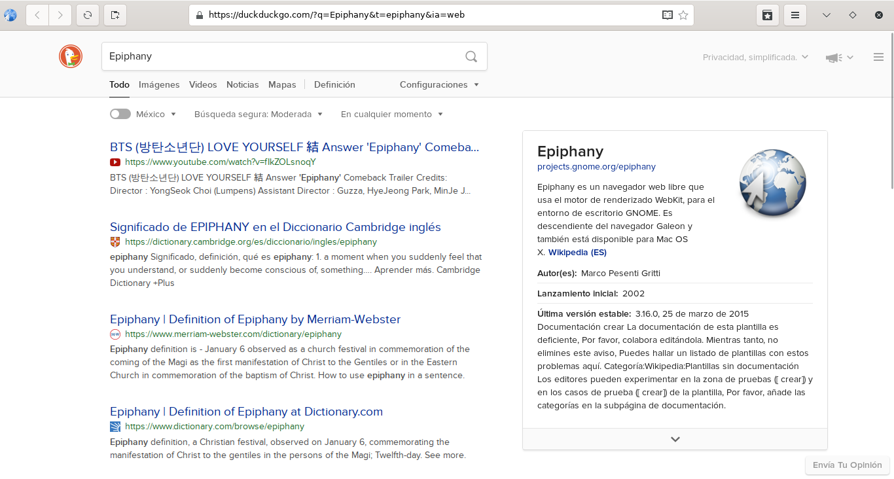Viewport: 894px width, 479px height.
Task: Open the Configuraciones dropdown
Action: [439, 84]
